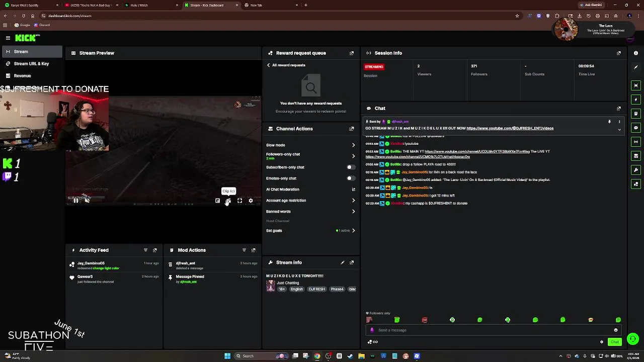Pop out the Session info panel
644x362 pixels.
coord(619,53)
